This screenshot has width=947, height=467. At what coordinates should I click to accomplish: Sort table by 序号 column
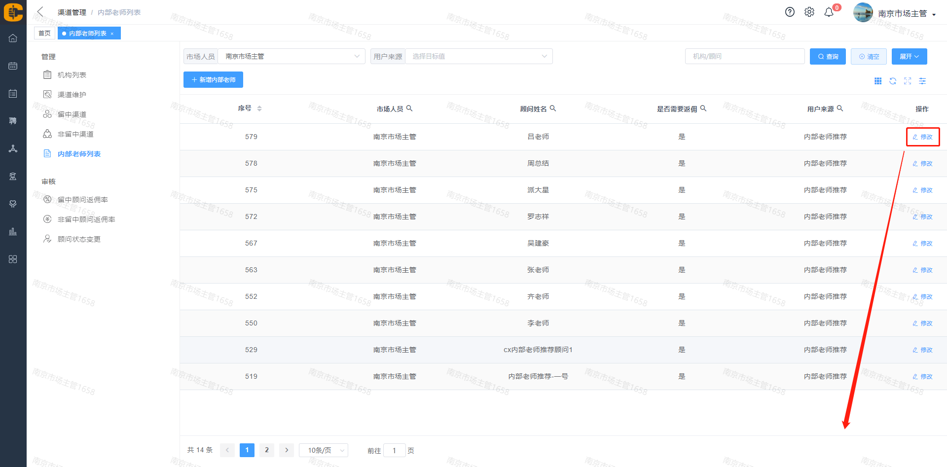tap(259, 108)
